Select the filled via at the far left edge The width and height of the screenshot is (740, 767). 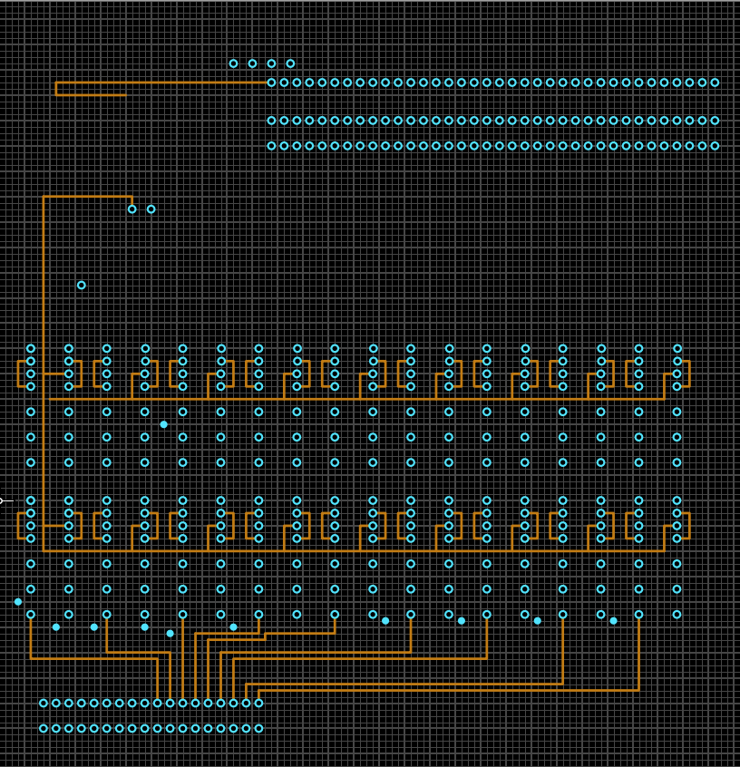(x=18, y=602)
